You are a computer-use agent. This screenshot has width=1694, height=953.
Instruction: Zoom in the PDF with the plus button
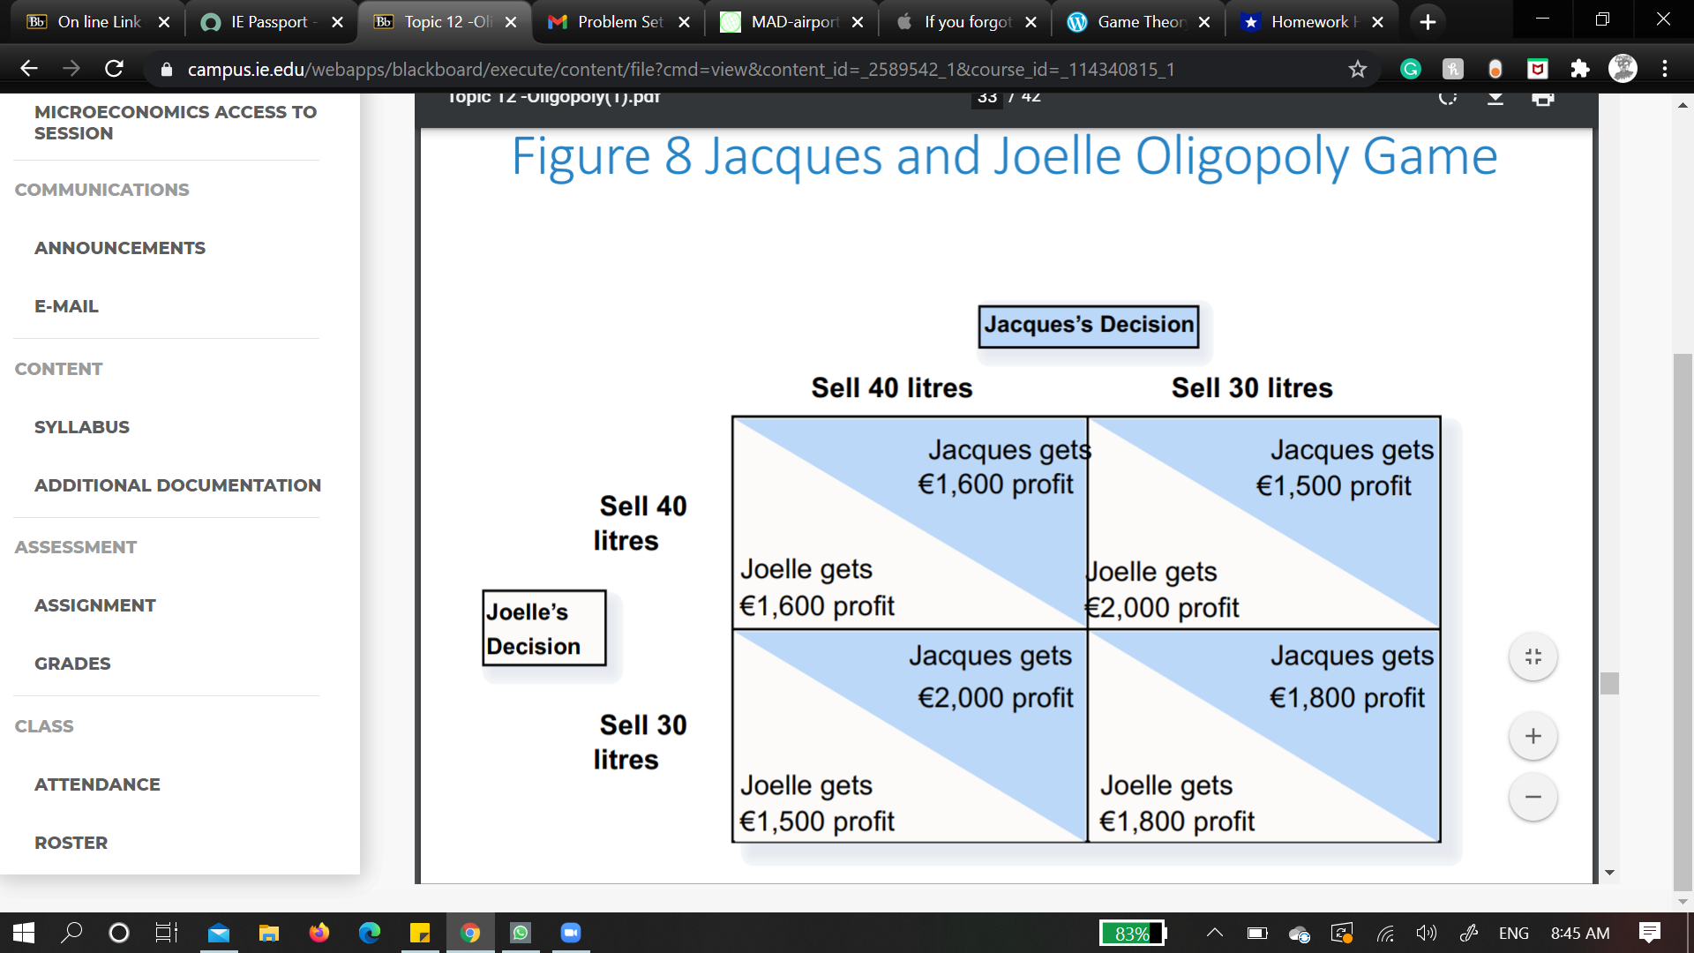pos(1533,736)
